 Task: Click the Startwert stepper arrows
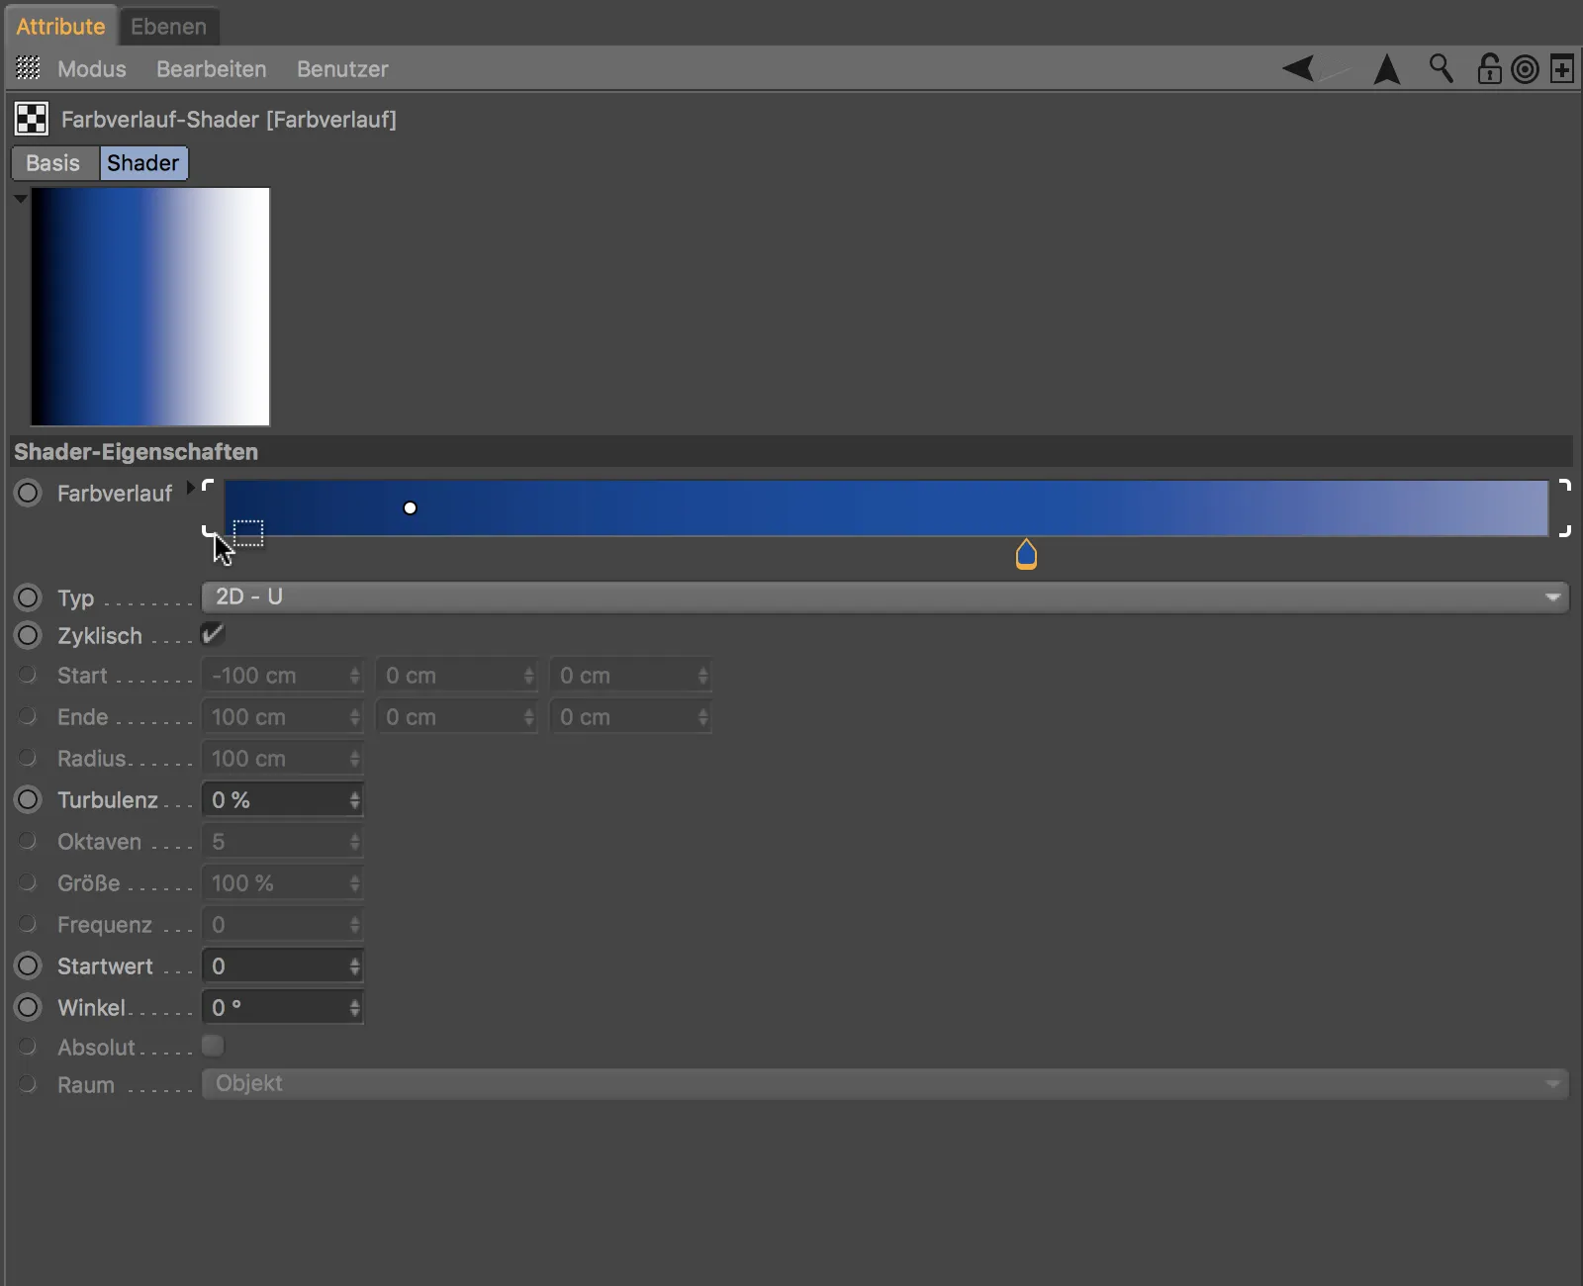pos(354,966)
